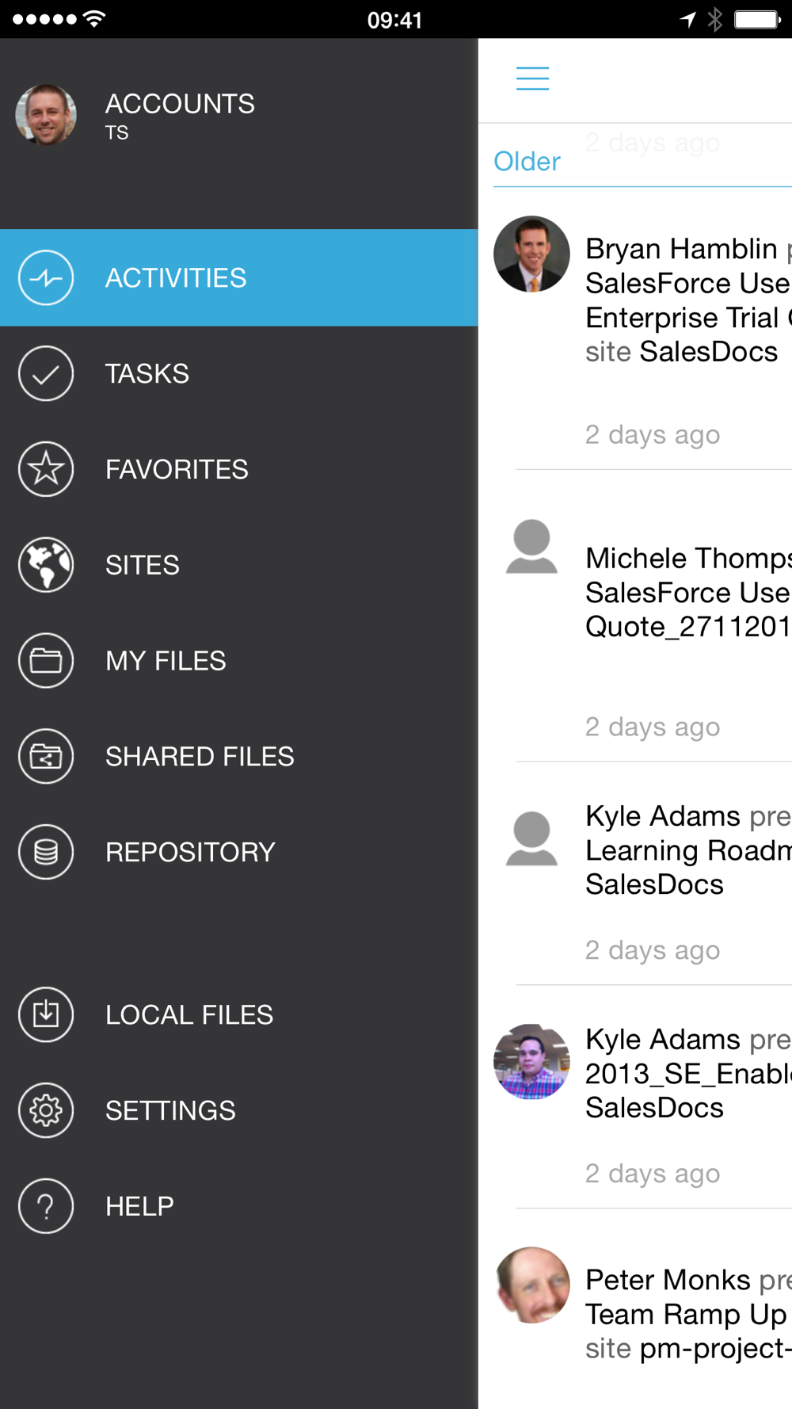Select the Favorites menu item
792x1409 pixels.
point(177,469)
